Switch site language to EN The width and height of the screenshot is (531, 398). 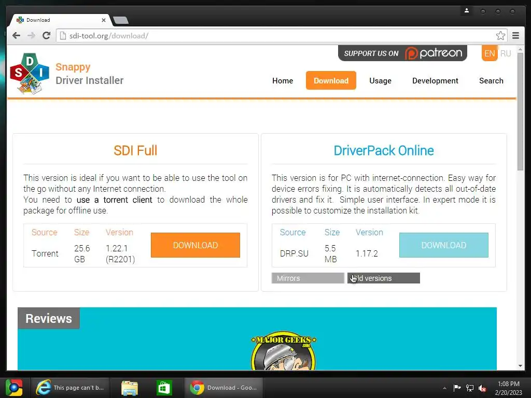pos(490,53)
